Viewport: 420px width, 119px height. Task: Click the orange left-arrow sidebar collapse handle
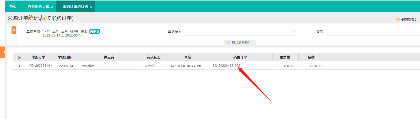click(2, 52)
